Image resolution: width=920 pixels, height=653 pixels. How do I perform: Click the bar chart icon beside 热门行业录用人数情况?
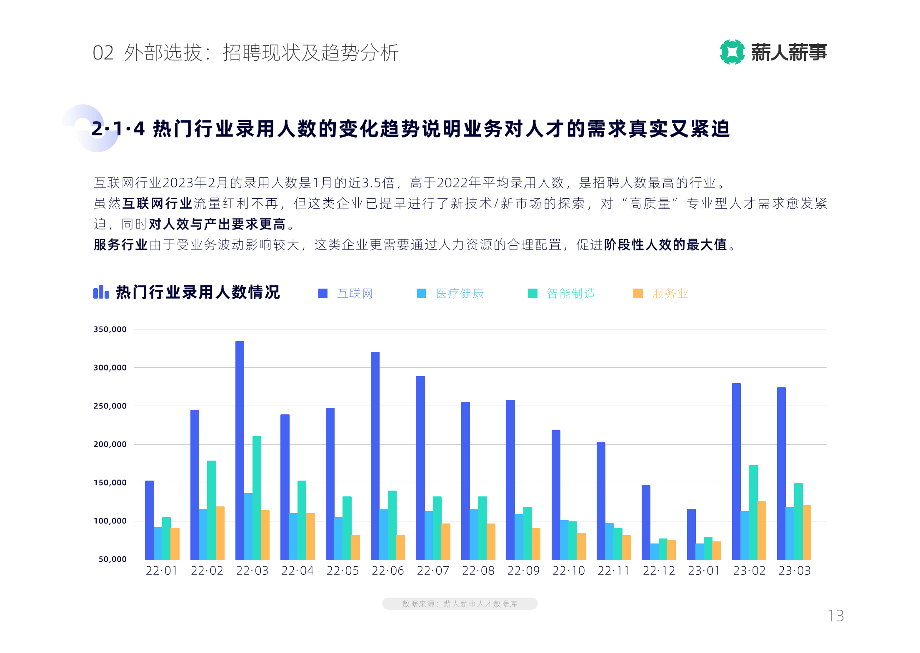coord(101,292)
